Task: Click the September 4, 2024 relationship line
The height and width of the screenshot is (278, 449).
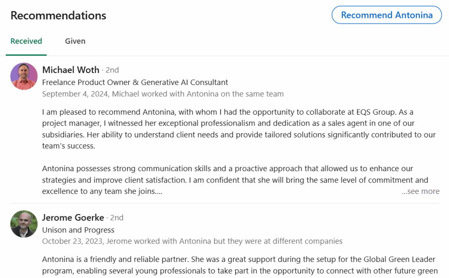Action: (x=163, y=94)
